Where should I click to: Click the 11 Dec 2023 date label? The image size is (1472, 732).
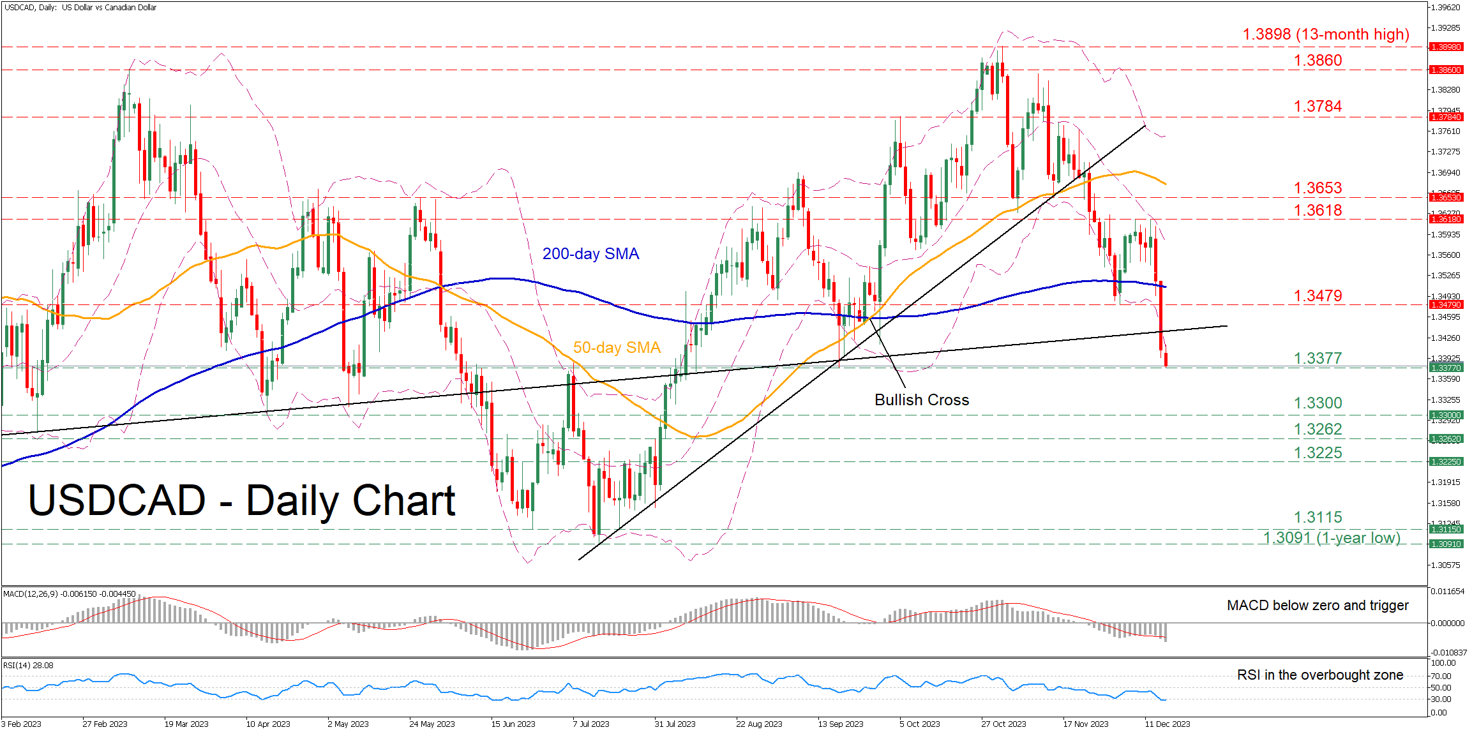point(1168,724)
